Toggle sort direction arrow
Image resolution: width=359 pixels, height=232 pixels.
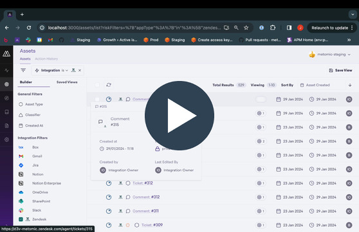click(350, 85)
